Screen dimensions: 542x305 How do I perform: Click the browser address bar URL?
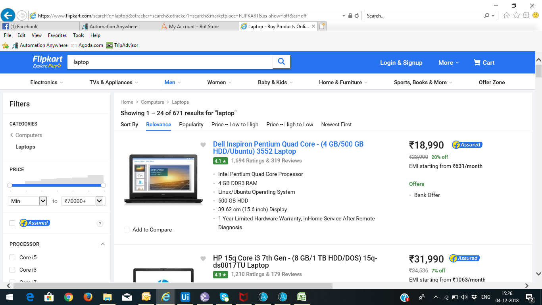pyautogui.click(x=172, y=16)
